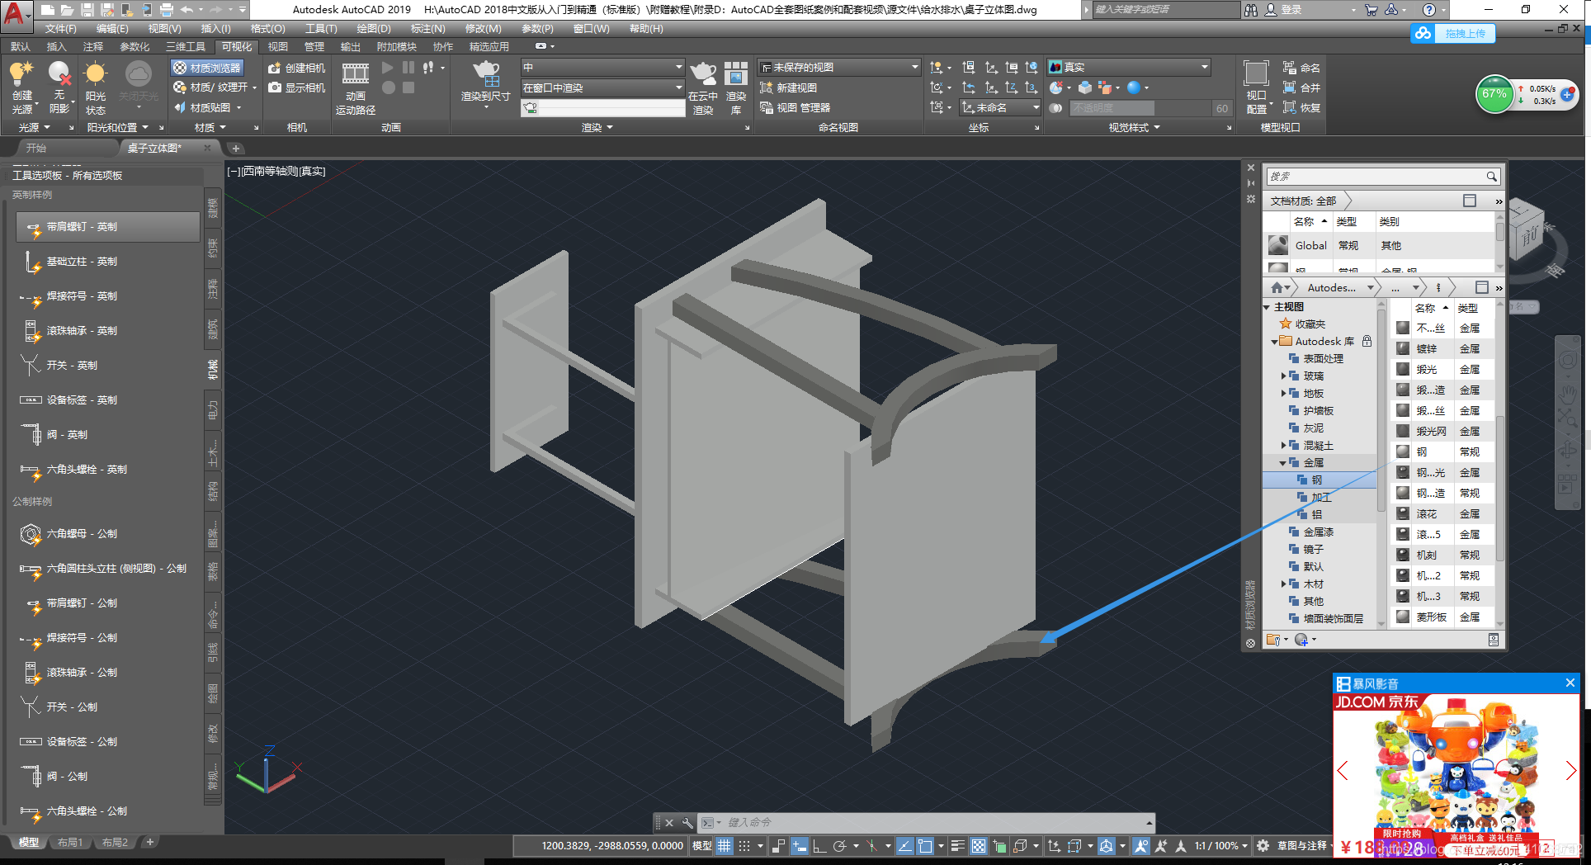Viewport: 1591px width, 865px height.
Task: Click the [真实] viewport visual style label
Action: [x=313, y=172]
